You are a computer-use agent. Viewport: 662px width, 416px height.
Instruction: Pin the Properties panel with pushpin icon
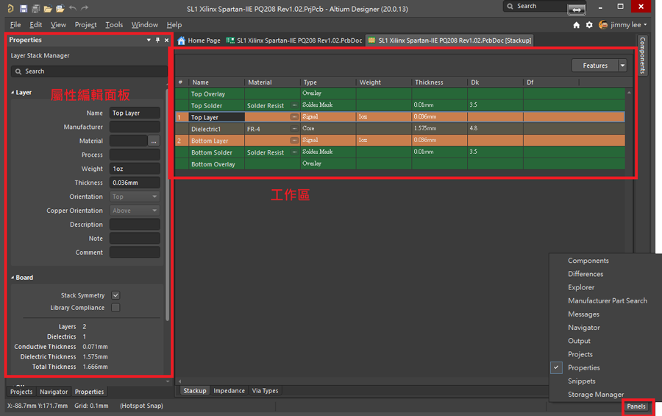[x=157, y=40]
